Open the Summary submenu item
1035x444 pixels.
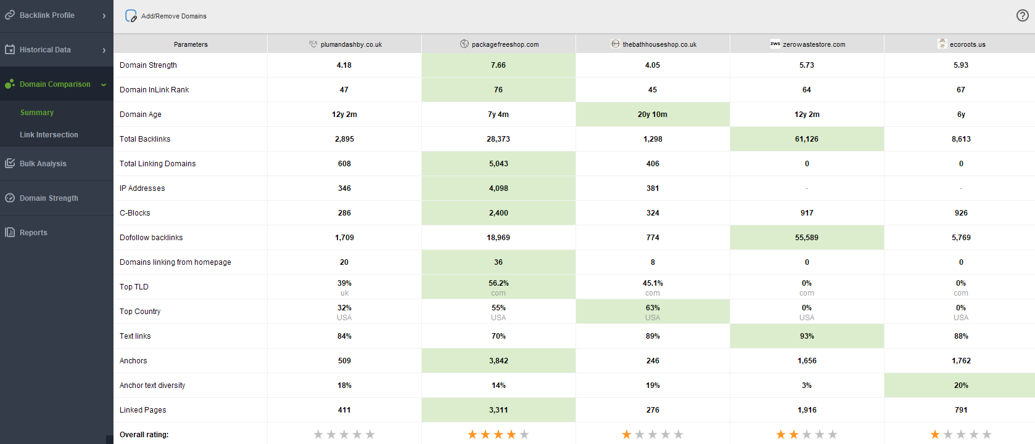click(37, 113)
